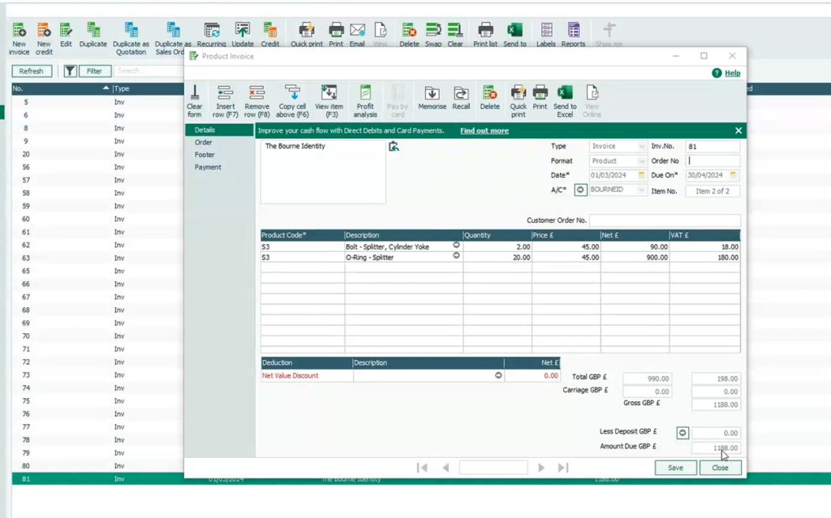Clear the invoice form
The image size is (831, 518).
[x=195, y=99]
